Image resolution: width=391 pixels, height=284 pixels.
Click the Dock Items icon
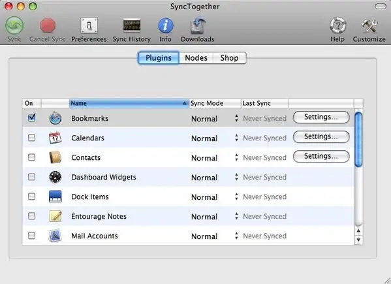(55, 197)
